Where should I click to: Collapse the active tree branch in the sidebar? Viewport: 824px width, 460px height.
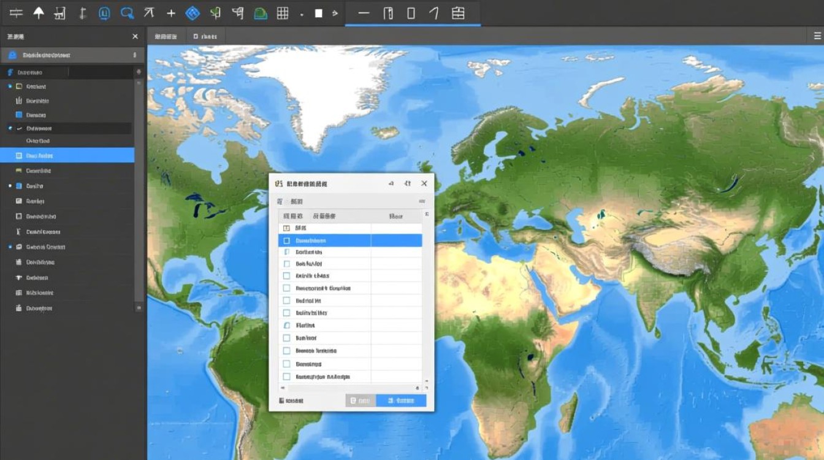coord(10,128)
